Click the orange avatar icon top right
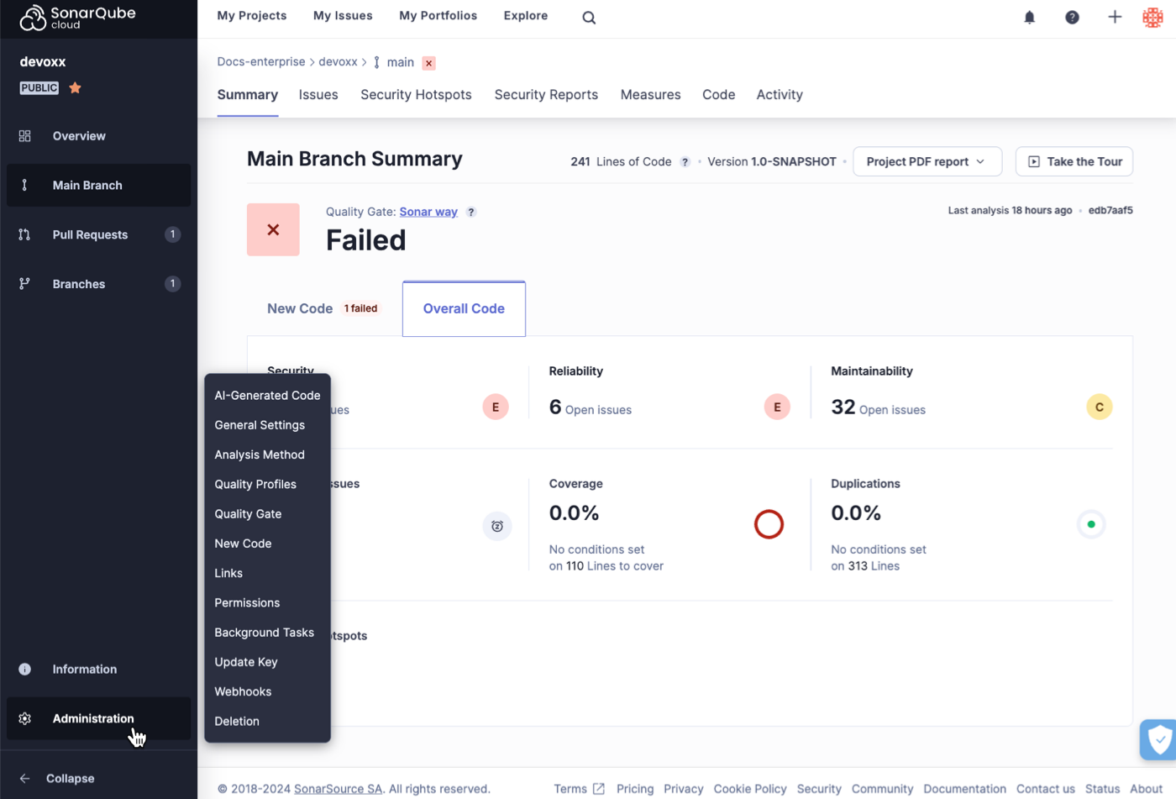 (1153, 16)
